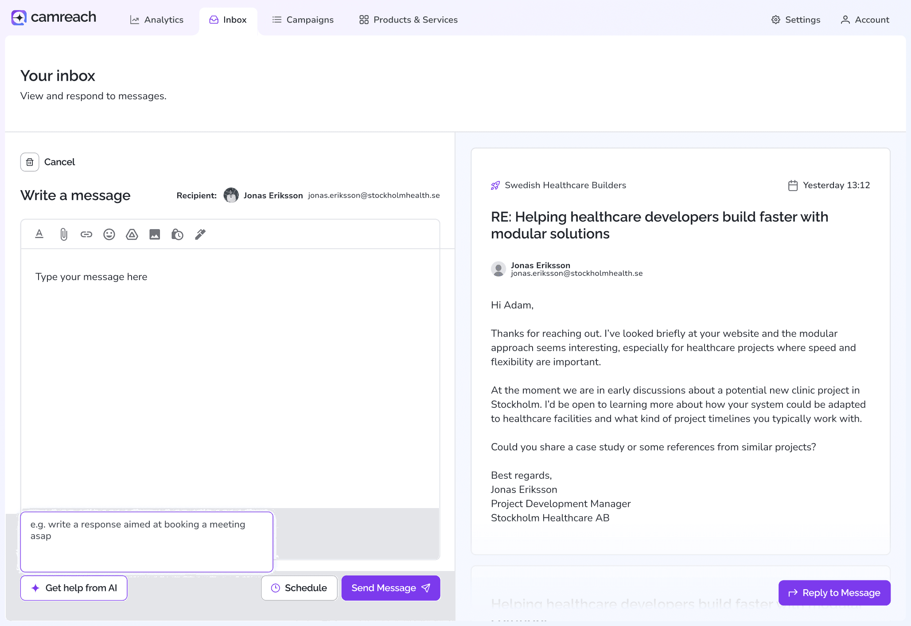Switch to the Campaigns tab
The image size is (911, 626).
tap(303, 20)
